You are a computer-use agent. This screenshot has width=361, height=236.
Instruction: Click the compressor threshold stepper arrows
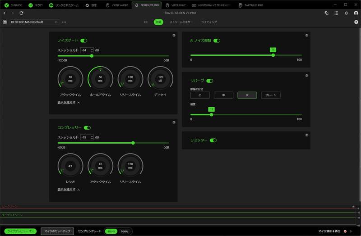[92, 137]
